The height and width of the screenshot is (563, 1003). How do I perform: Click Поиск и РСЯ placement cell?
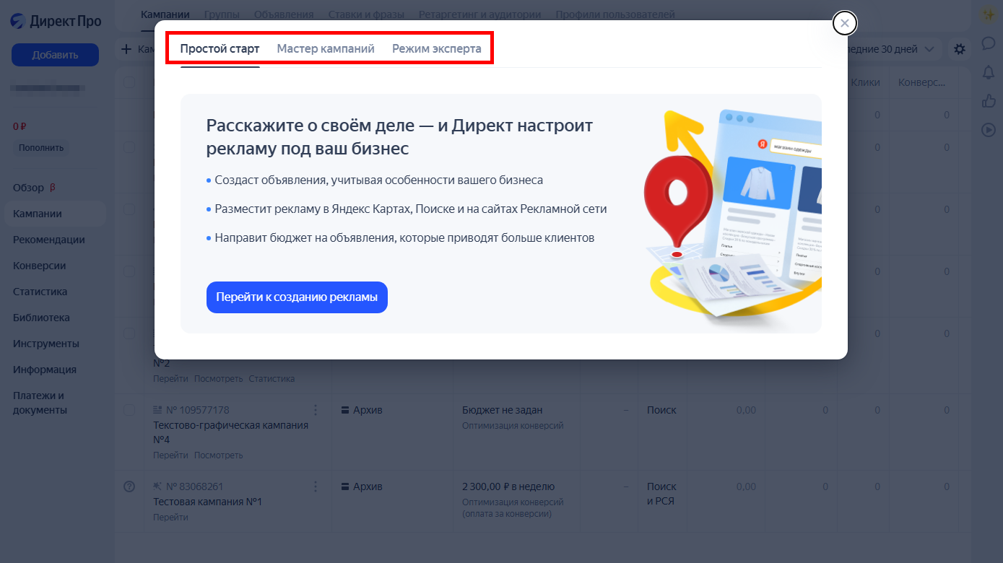[661, 494]
